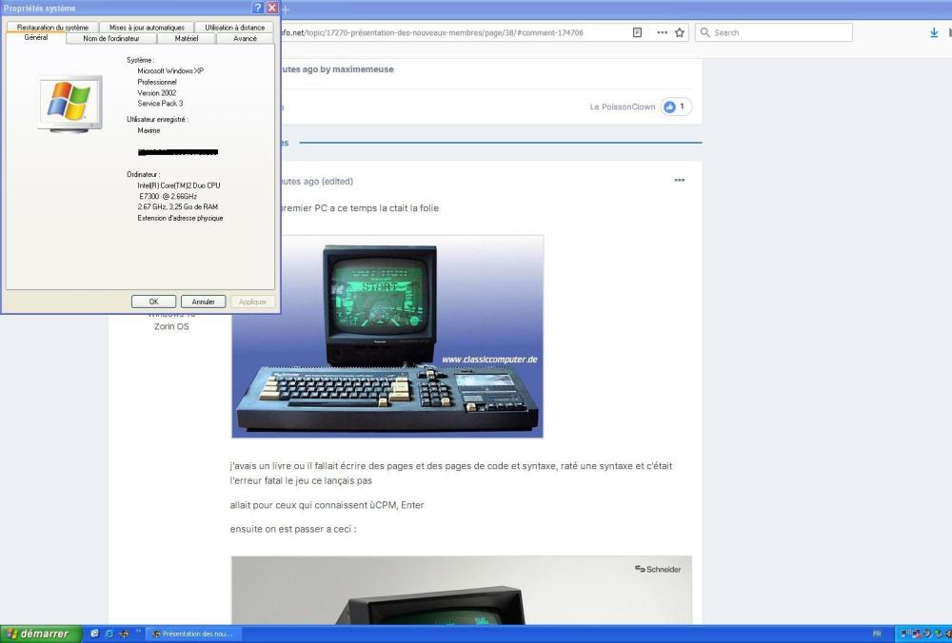Viewport: 952px width, 643px height.
Task: Toggle reader view icon in address bar
Action: click(637, 32)
